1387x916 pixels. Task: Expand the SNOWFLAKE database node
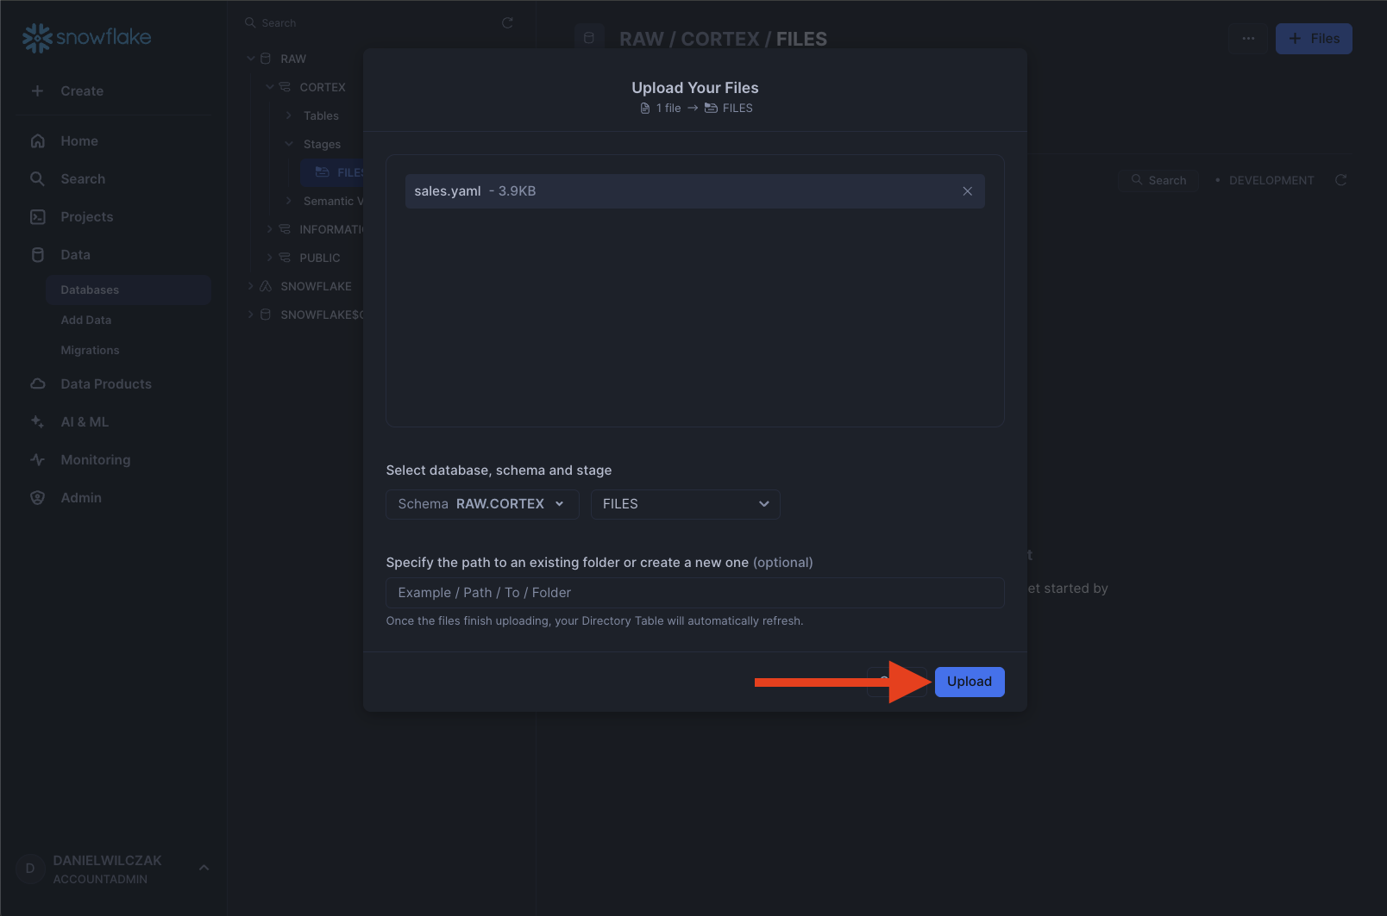coord(251,286)
